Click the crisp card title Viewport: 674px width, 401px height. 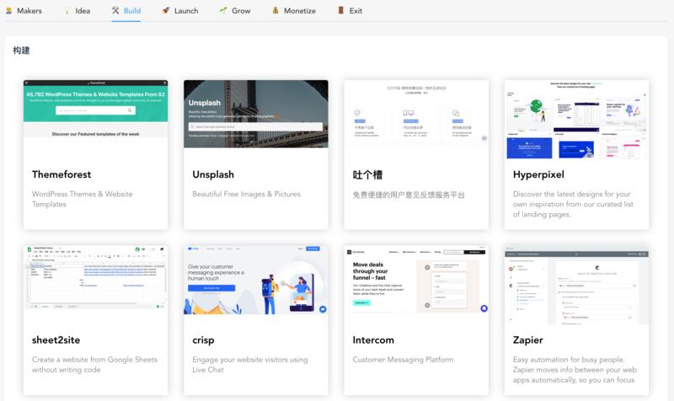pyautogui.click(x=203, y=340)
